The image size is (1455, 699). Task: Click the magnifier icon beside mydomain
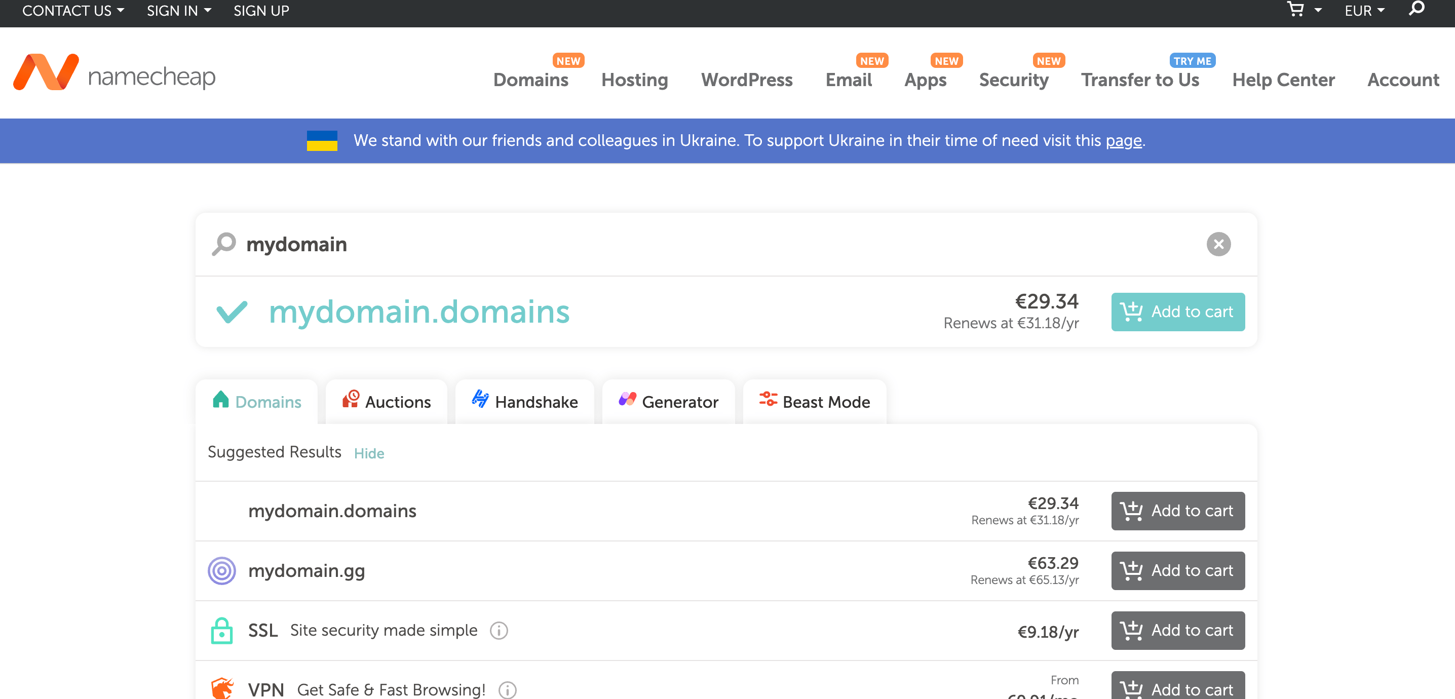click(x=224, y=244)
